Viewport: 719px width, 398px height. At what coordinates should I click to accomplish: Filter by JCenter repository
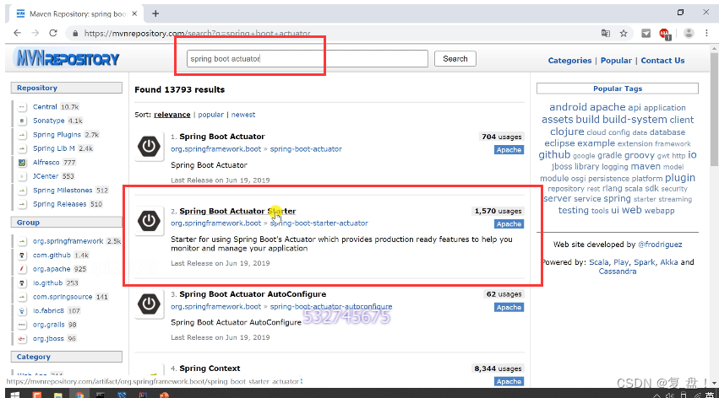tap(46, 176)
